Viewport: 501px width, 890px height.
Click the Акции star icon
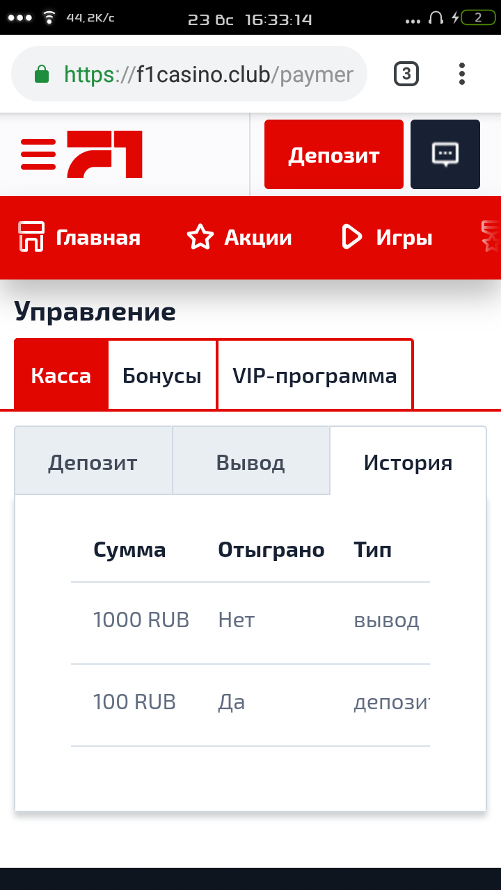pos(200,237)
